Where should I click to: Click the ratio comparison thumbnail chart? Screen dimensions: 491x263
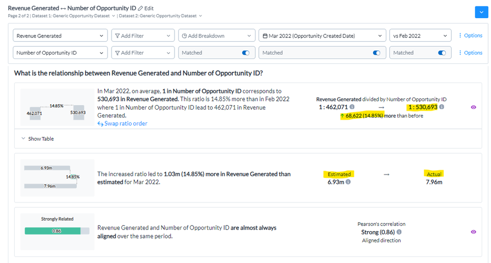point(58,107)
